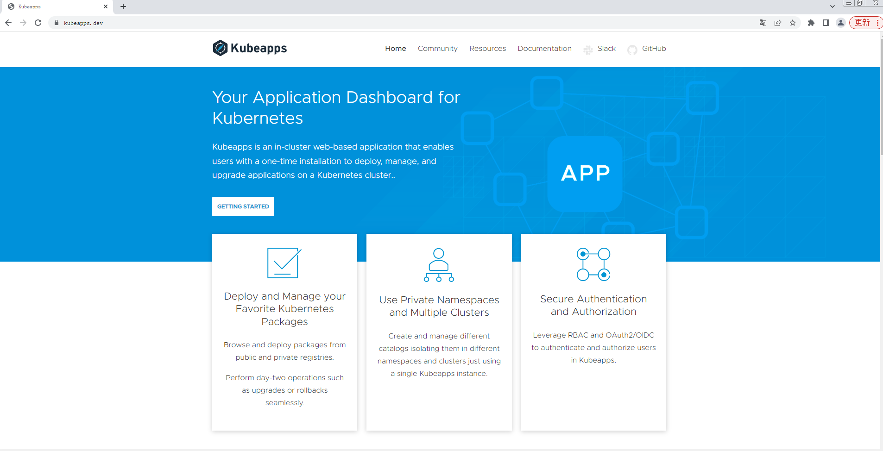Open a new browser tab
Image resolution: width=883 pixels, height=451 pixels.
click(123, 6)
